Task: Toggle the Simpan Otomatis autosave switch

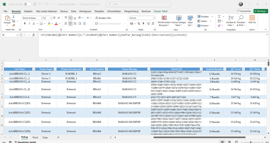Action: [x=27, y=4]
